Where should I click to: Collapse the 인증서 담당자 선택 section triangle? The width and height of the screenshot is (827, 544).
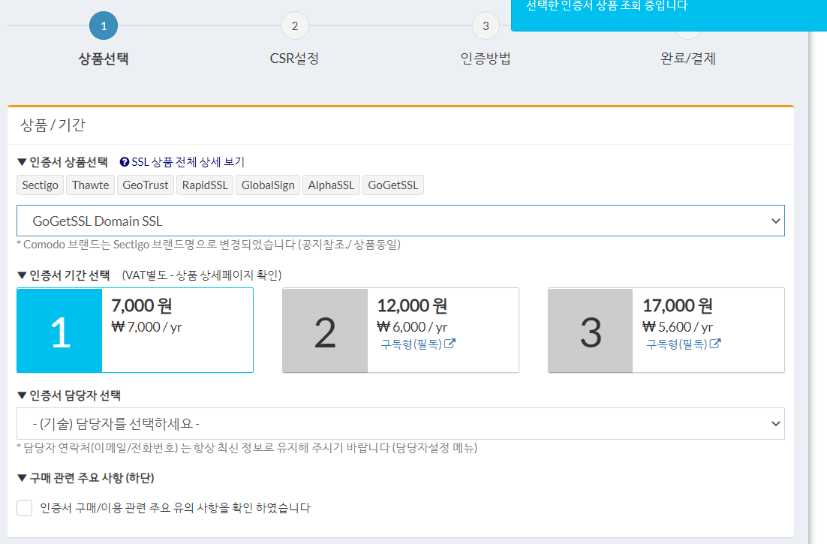22,395
